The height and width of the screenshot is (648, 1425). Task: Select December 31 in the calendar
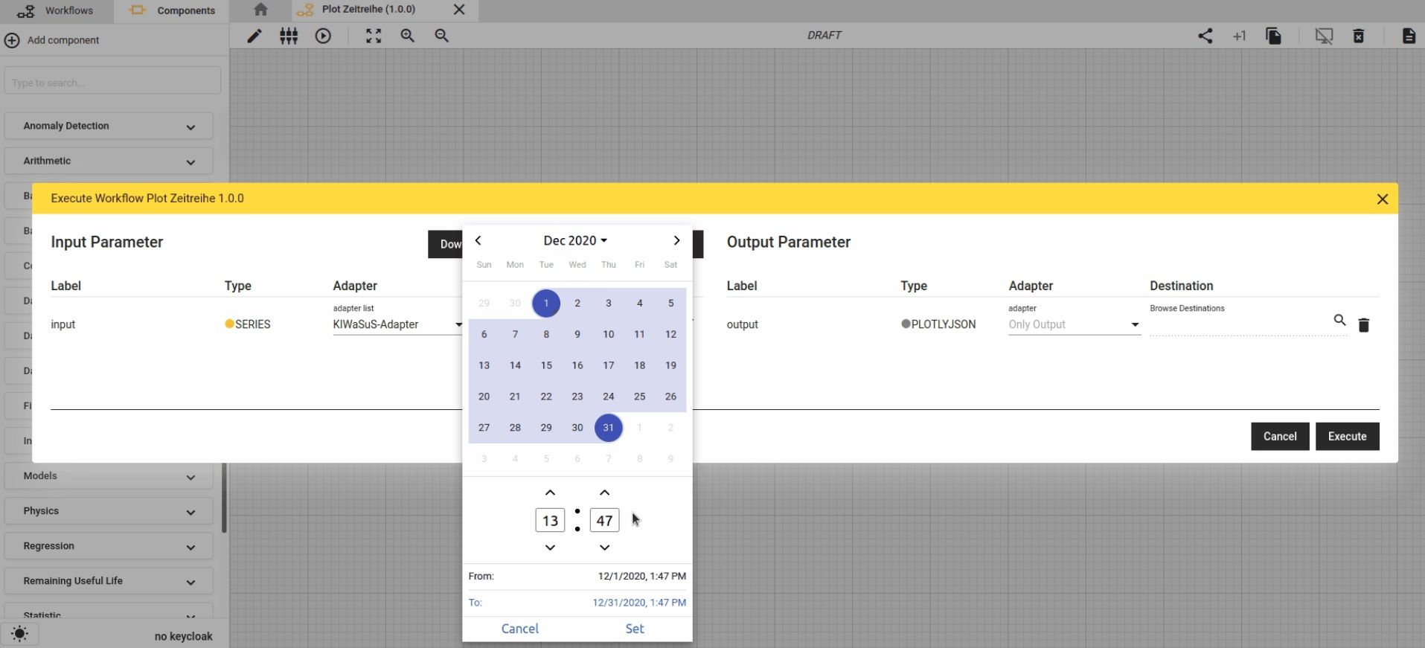(609, 428)
